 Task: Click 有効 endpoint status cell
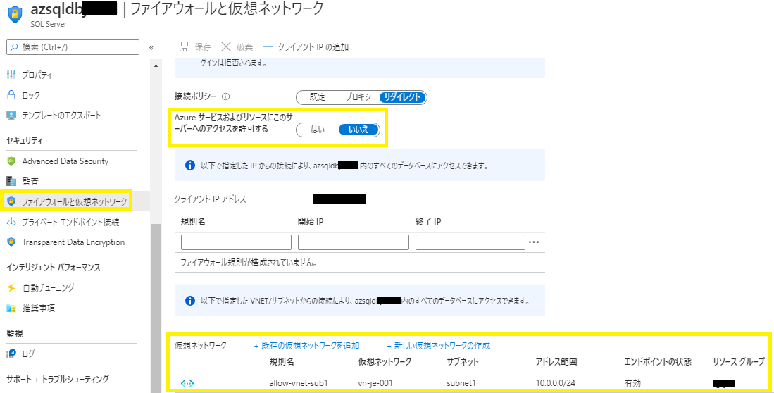coord(632,382)
